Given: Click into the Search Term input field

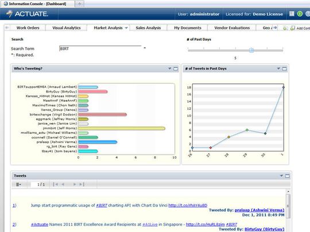Looking at the screenshot, I should [x=100, y=48].
